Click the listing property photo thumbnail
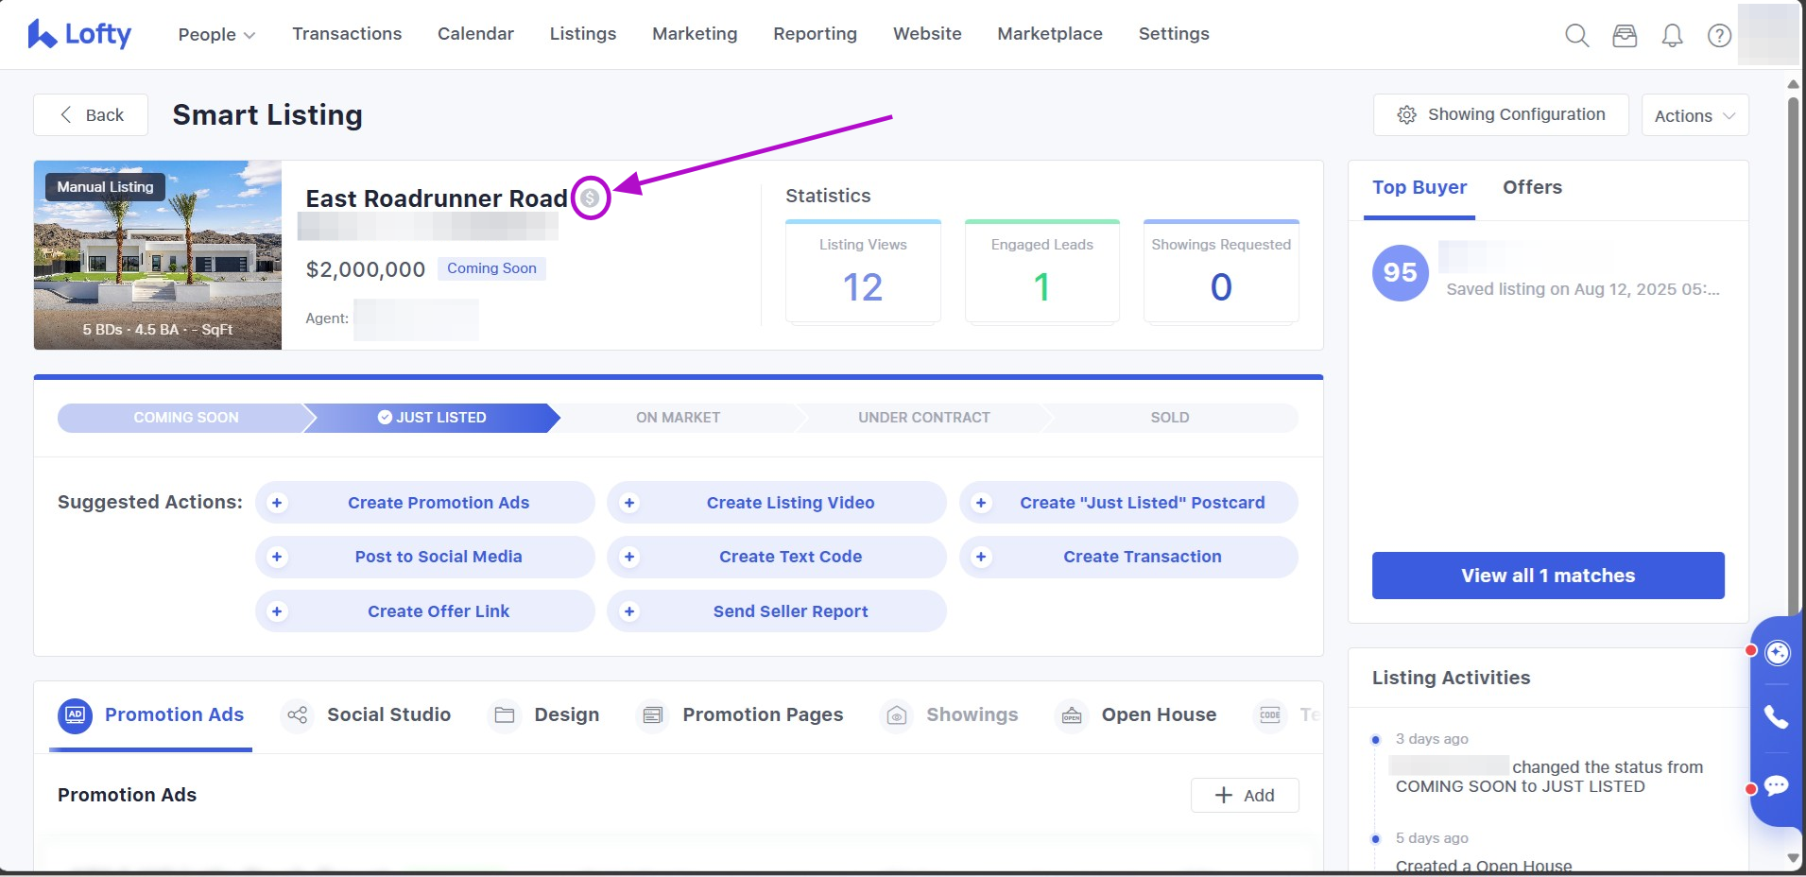 (x=158, y=255)
